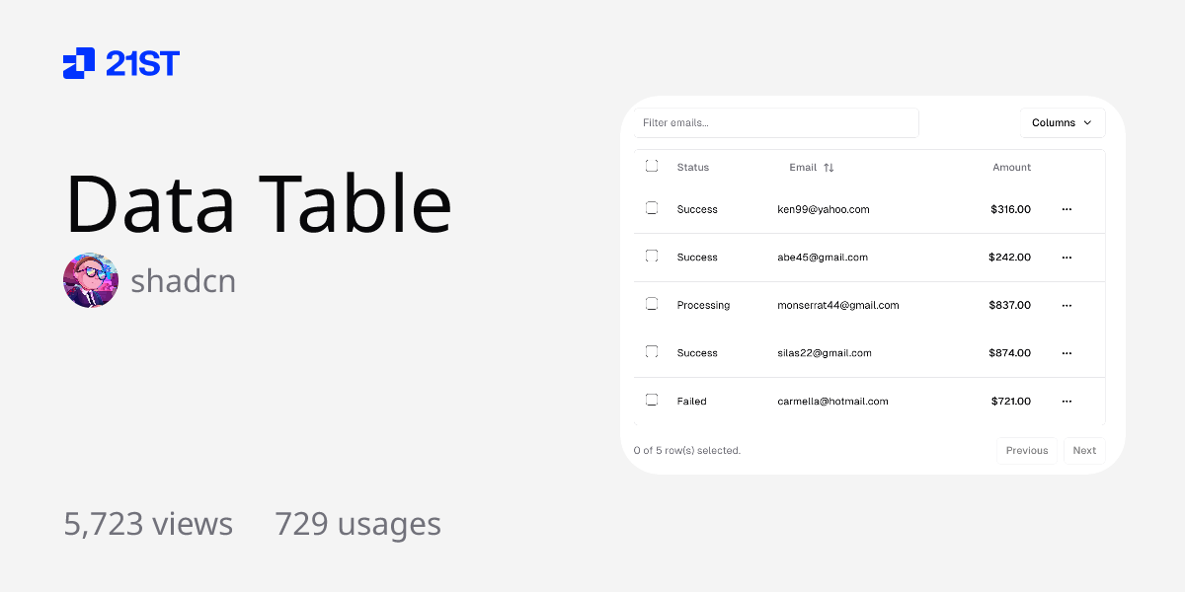Open actions menu for ken99@yahoo.com row
This screenshot has width=1185, height=592.
click(1066, 209)
